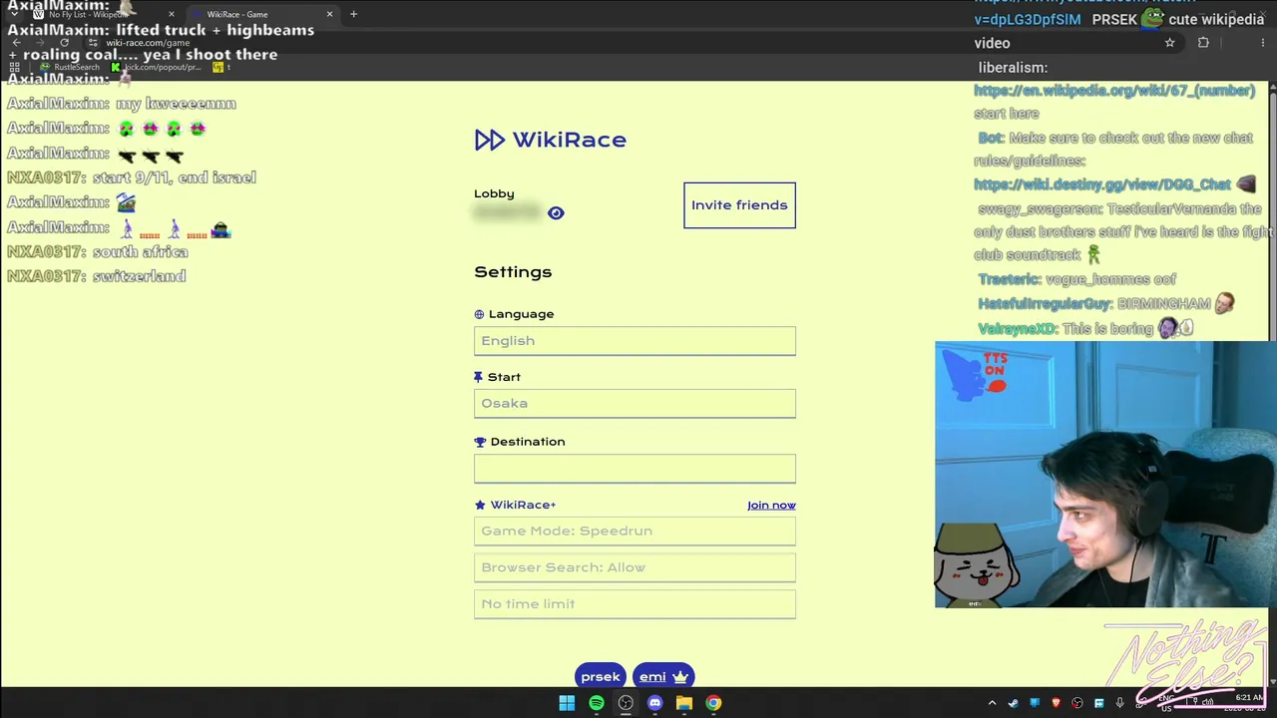Open the bookmarks apps grid icon
Viewport: 1277px width, 718px height.
15,67
